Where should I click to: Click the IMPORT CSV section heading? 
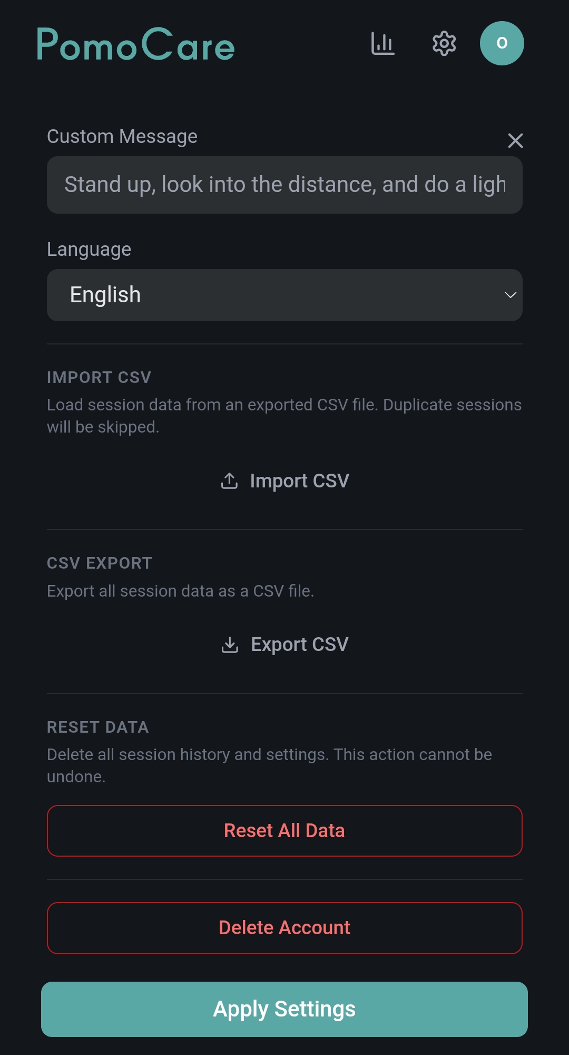pyautogui.click(x=99, y=378)
